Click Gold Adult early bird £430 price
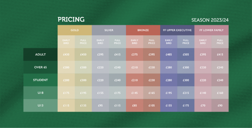This screenshot has width=252, height=128. [66, 54]
